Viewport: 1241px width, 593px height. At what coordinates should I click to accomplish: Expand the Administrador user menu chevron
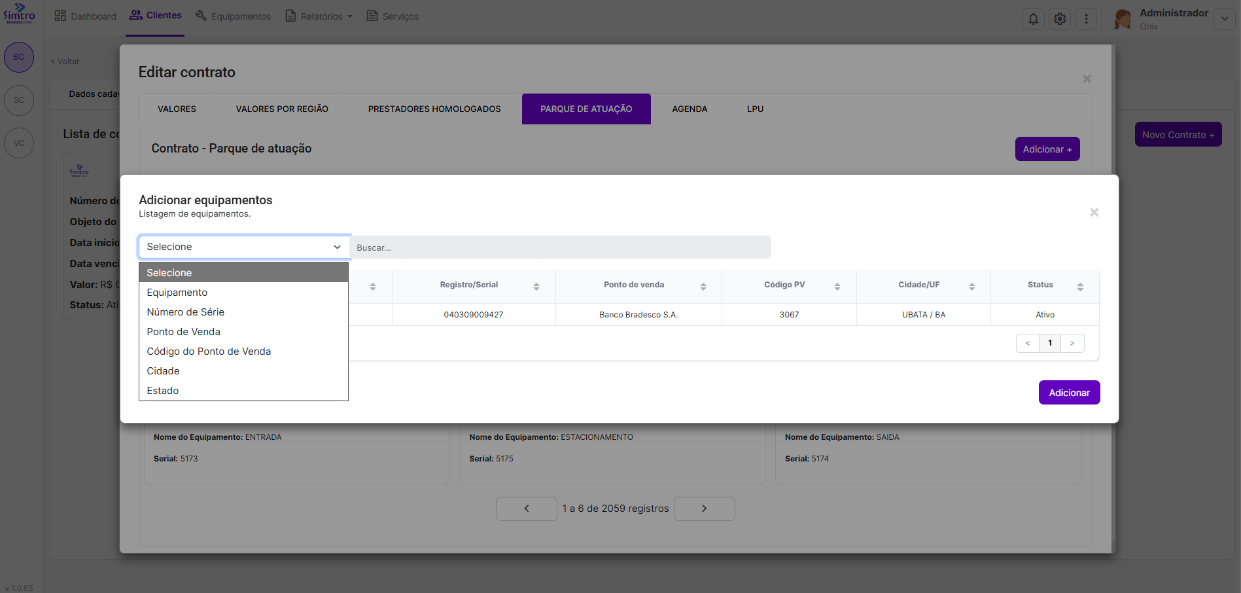click(x=1224, y=19)
